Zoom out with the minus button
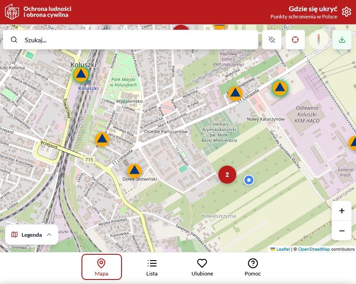This screenshot has width=356, height=284. pos(342,231)
